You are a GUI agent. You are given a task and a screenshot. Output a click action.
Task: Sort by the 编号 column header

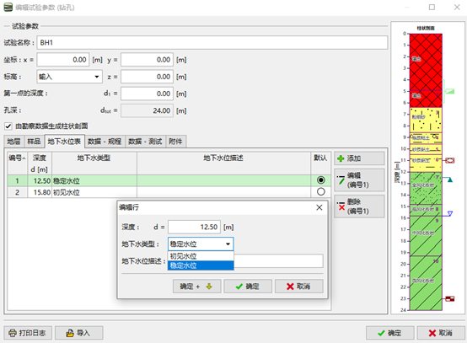pyautogui.click(x=18, y=163)
